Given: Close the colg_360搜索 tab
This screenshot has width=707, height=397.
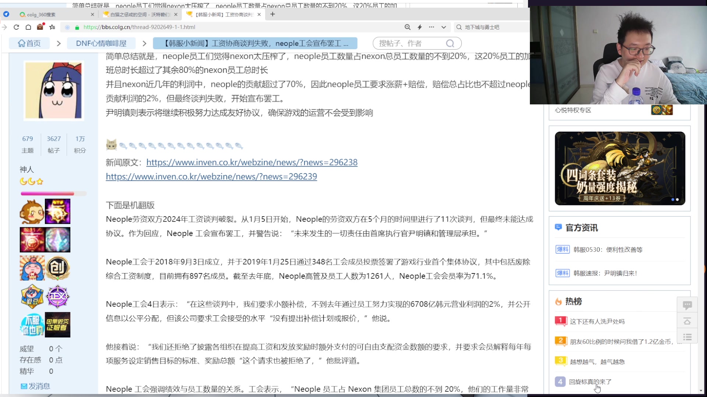Looking at the screenshot, I should [92, 14].
